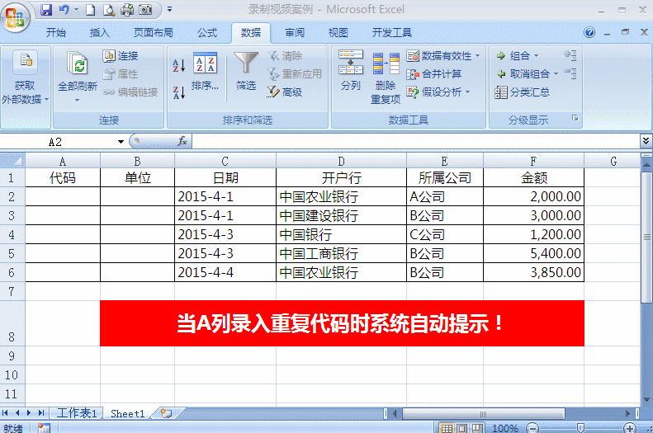The width and height of the screenshot is (653, 433).
Task: Click the Office button logo
Action: (x=16, y=17)
